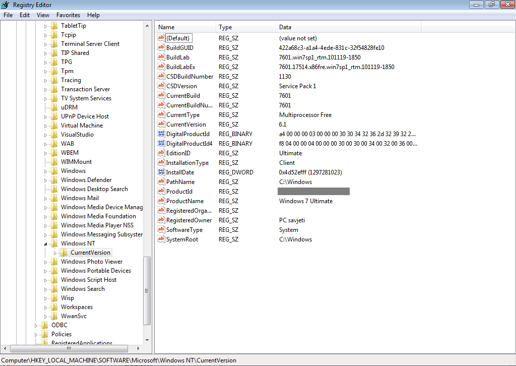Expand the Tcpip key
Image resolution: width=516 pixels, height=366 pixels.
click(x=45, y=35)
